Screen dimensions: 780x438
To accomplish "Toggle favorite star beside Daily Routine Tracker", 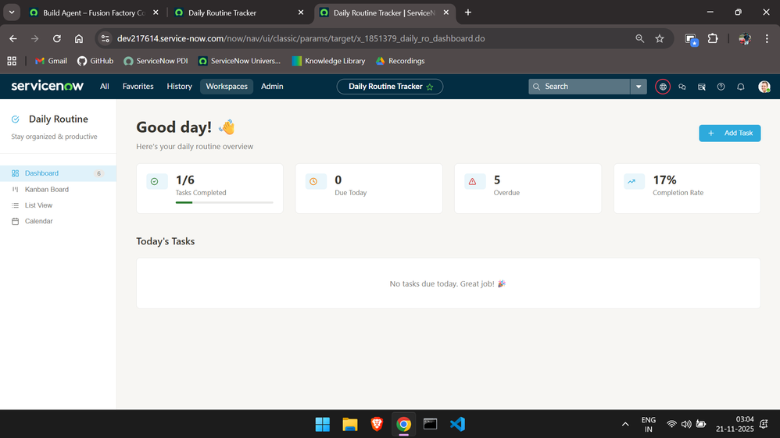I will click(x=430, y=87).
